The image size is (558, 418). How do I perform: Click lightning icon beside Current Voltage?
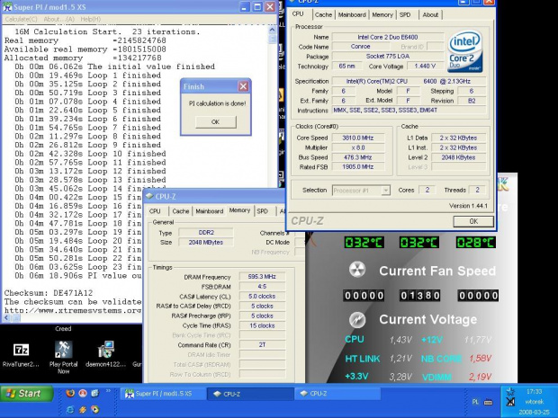tap(357, 319)
